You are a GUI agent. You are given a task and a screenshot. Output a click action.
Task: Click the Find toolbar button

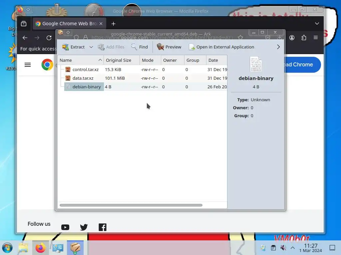[x=140, y=47]
